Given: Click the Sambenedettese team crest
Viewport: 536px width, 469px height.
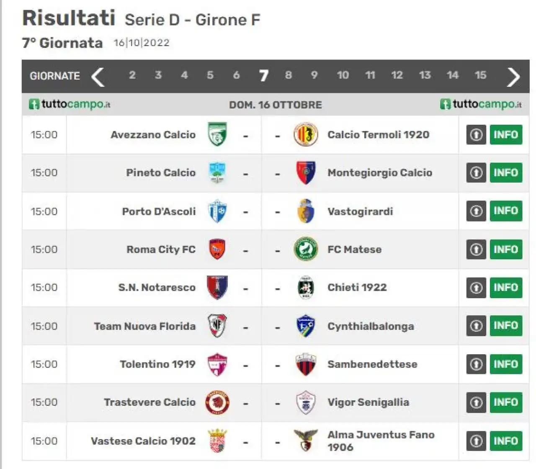Looking at the screenshot, I should (x=306, y=364).
